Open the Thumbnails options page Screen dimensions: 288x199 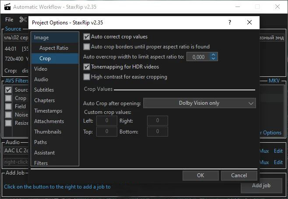(x=55, y=132)
